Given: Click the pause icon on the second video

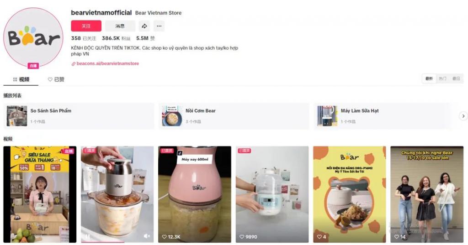Looking at the screenshot, I should point(88,237).
